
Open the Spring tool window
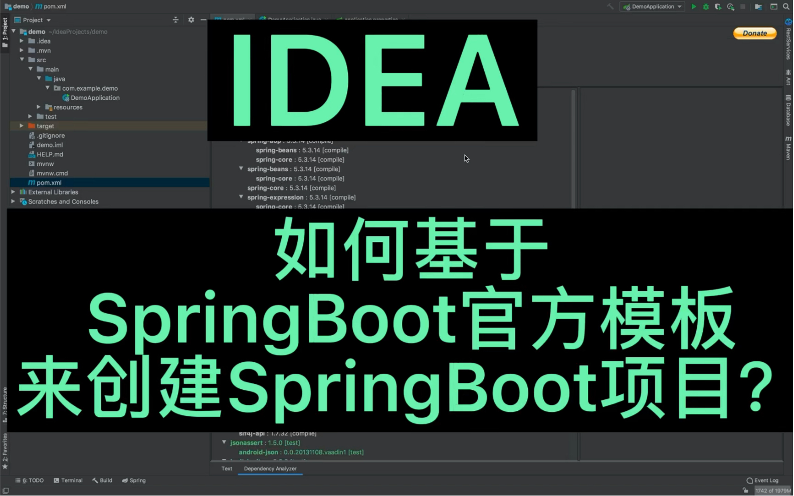point(134,480)
